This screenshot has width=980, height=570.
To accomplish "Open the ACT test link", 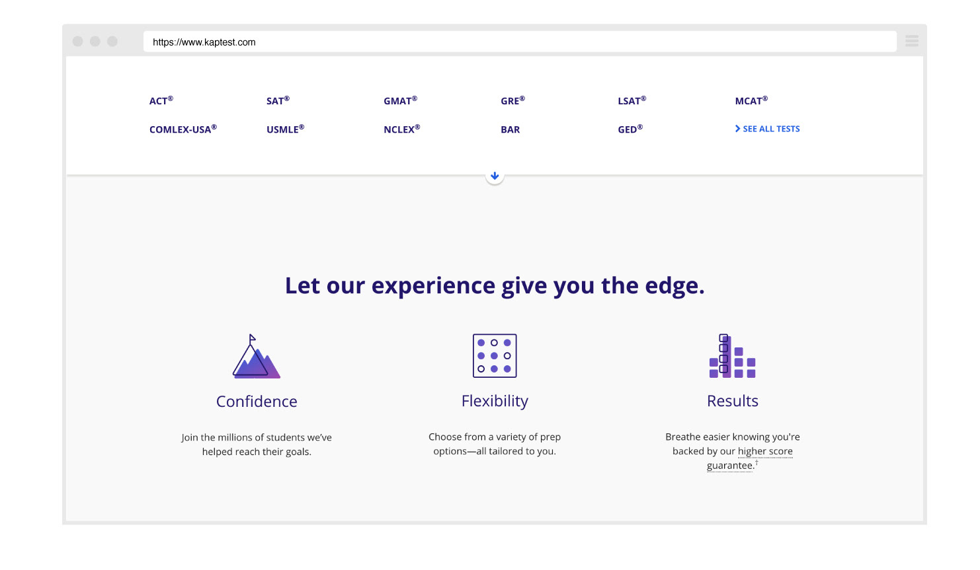I will click(161, 100).
